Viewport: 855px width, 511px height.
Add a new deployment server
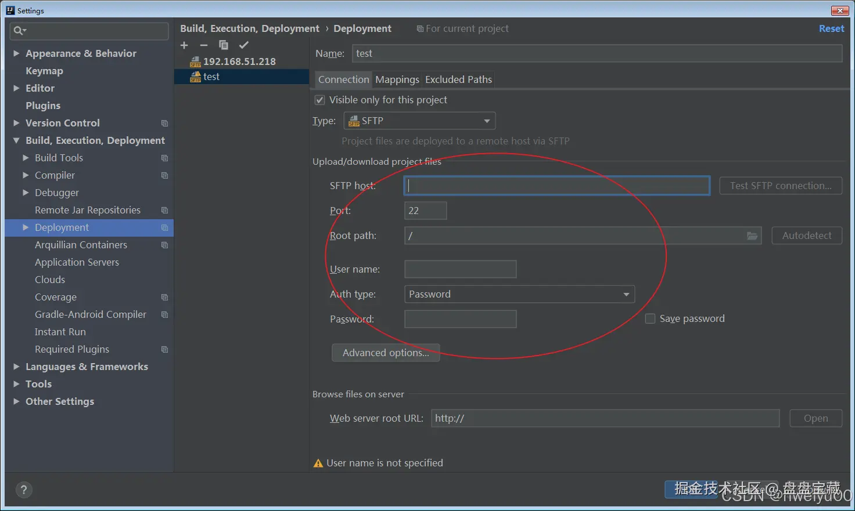pyautogui.click(x=184, y=45)
